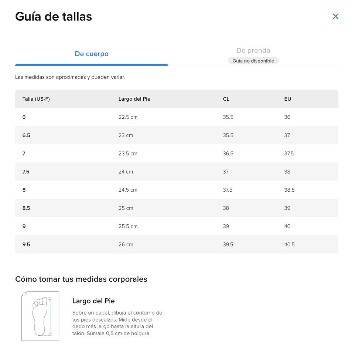Select the size 8 row label

click(24, 190)
